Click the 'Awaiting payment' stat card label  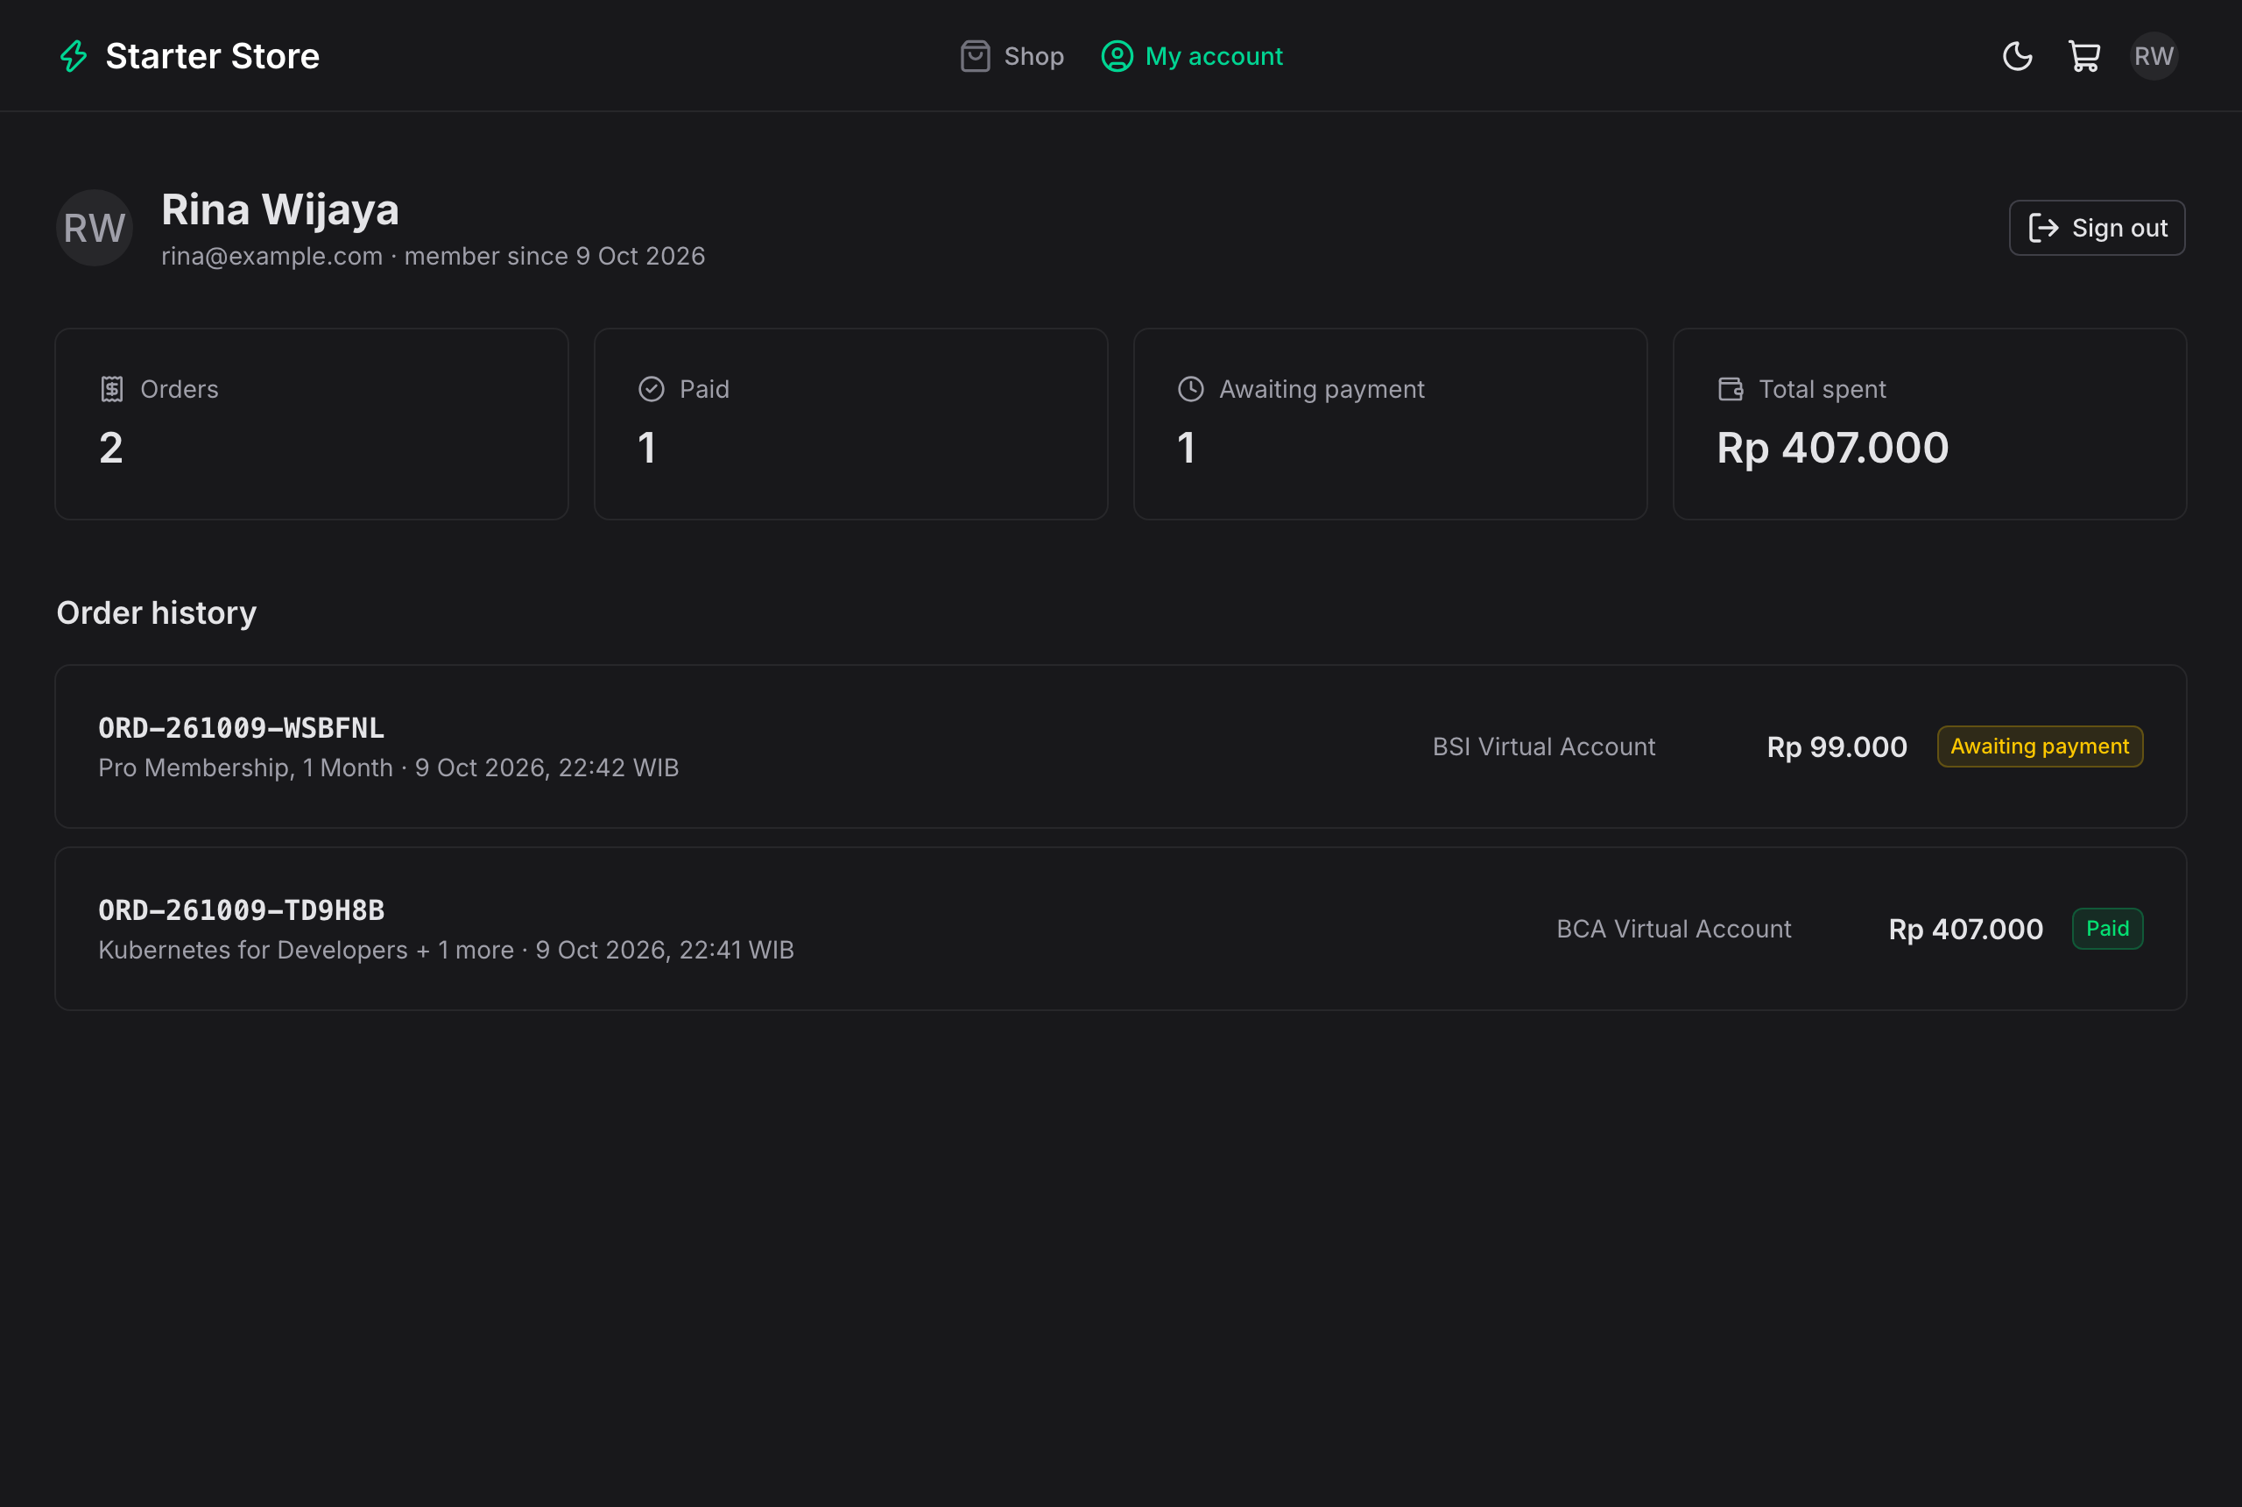pyautogui.click(x=1321, y=389)
